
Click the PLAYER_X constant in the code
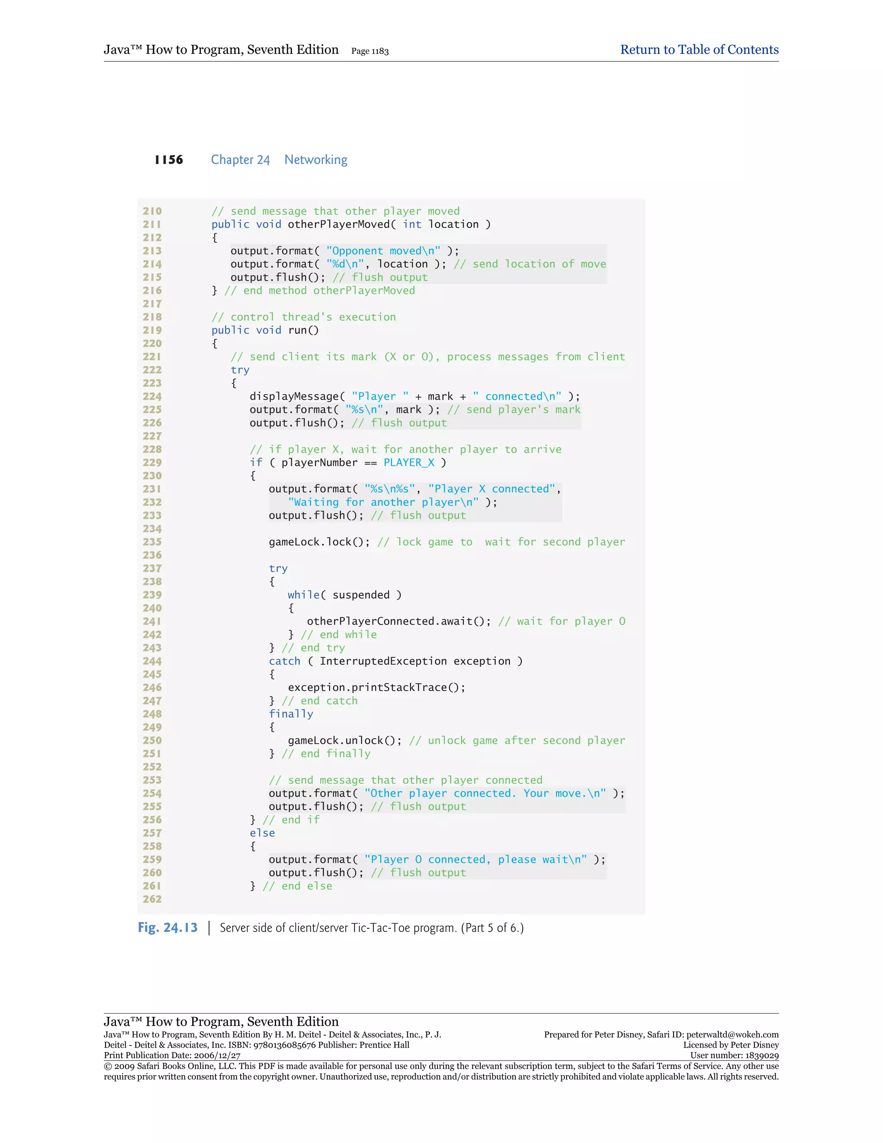click(x=409, y=463)
